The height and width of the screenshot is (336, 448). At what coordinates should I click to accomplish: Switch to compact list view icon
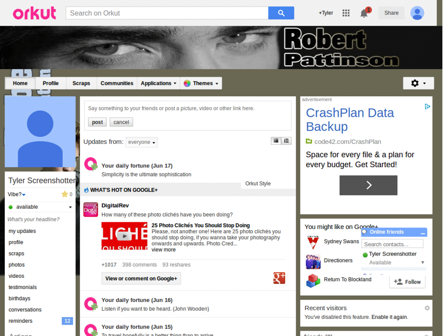click(x=276, y=141)
